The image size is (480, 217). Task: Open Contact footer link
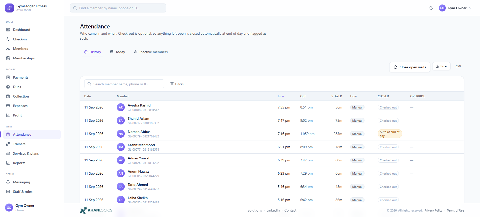[290, 210]
